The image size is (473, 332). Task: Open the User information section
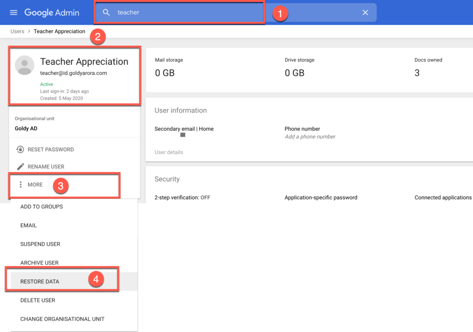coord(180,110)
